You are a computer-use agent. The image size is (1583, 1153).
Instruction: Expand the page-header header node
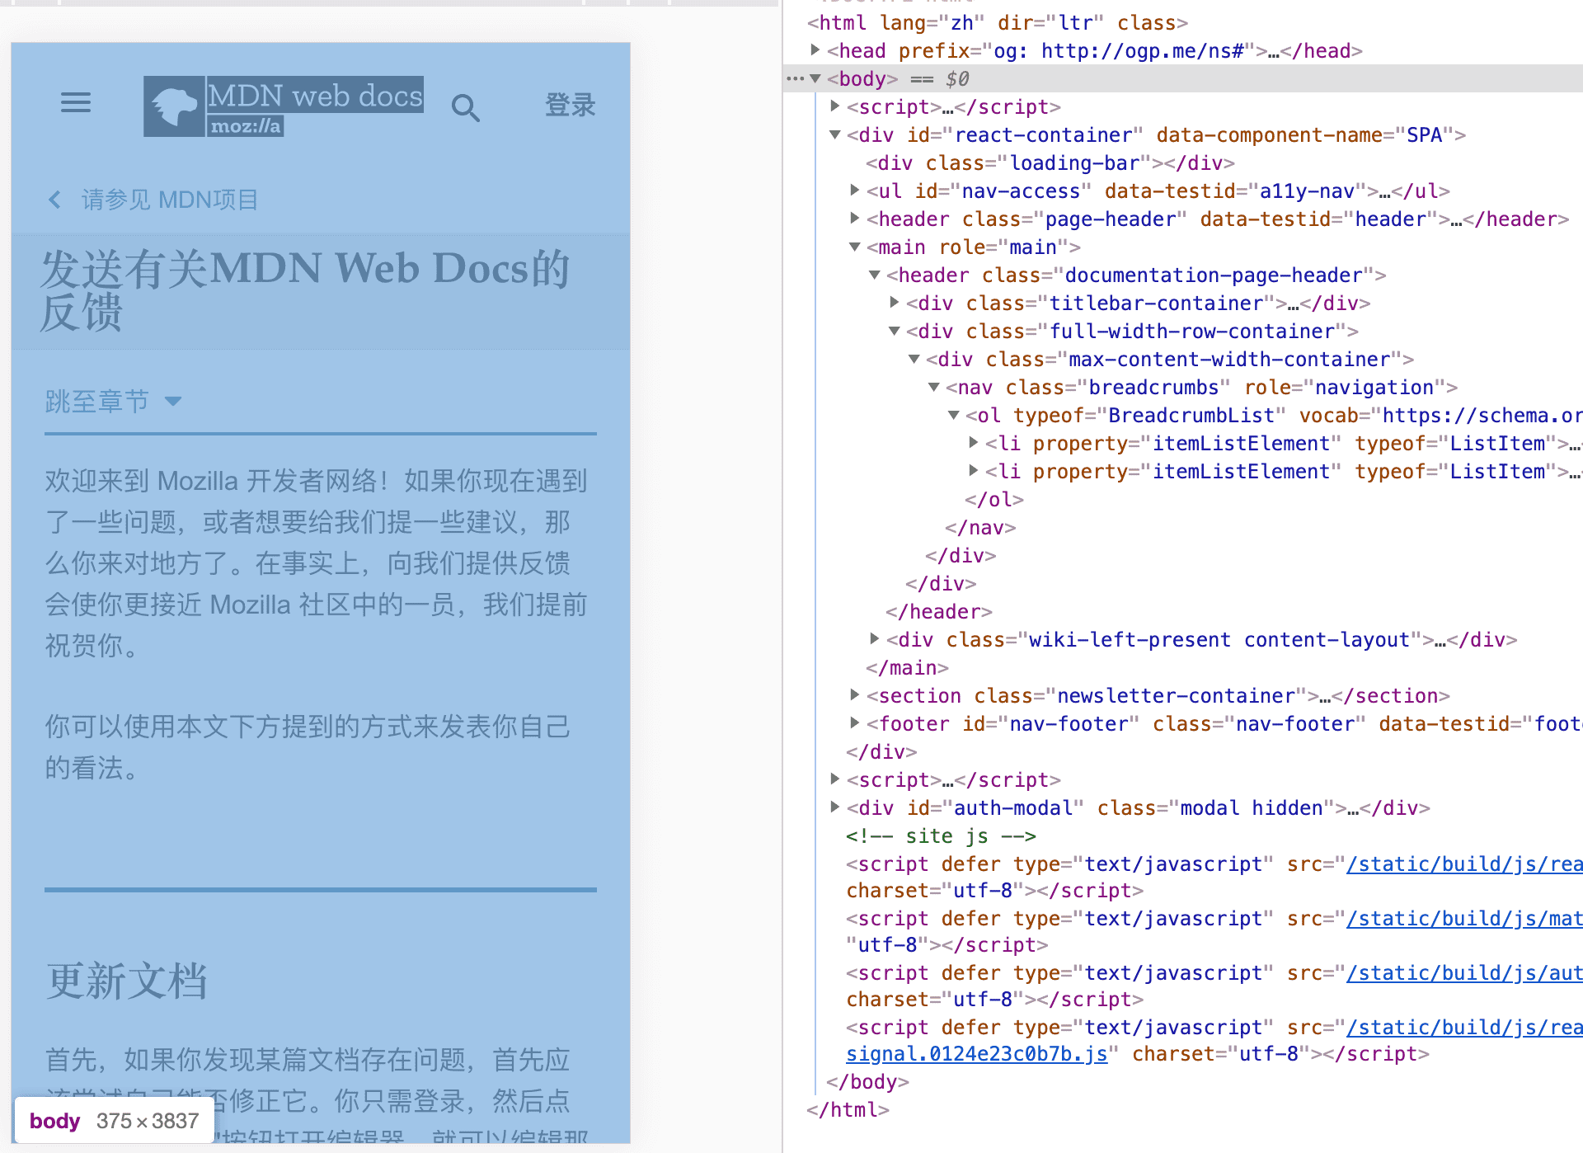855,219
